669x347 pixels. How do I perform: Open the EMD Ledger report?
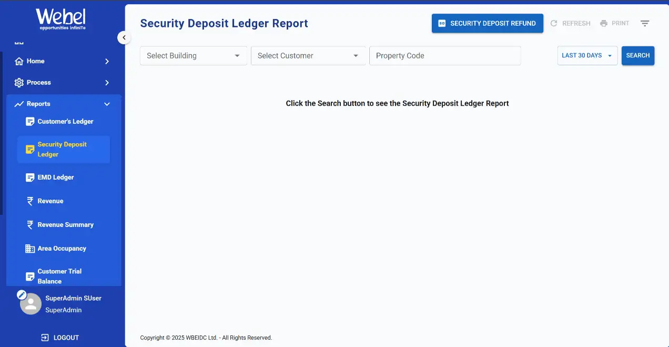[56, 177]
